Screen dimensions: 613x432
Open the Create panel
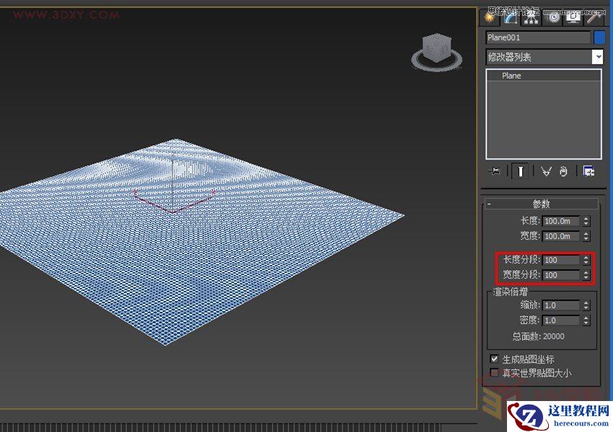pyautogui.click(x=490, y=18)
